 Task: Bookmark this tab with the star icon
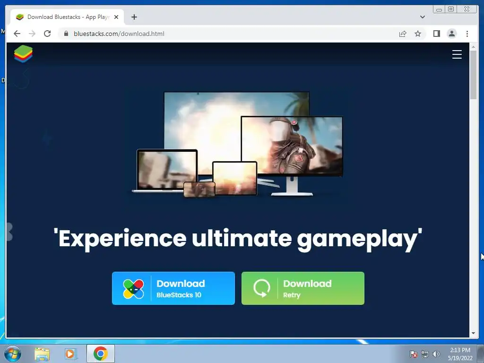point(418,34)
